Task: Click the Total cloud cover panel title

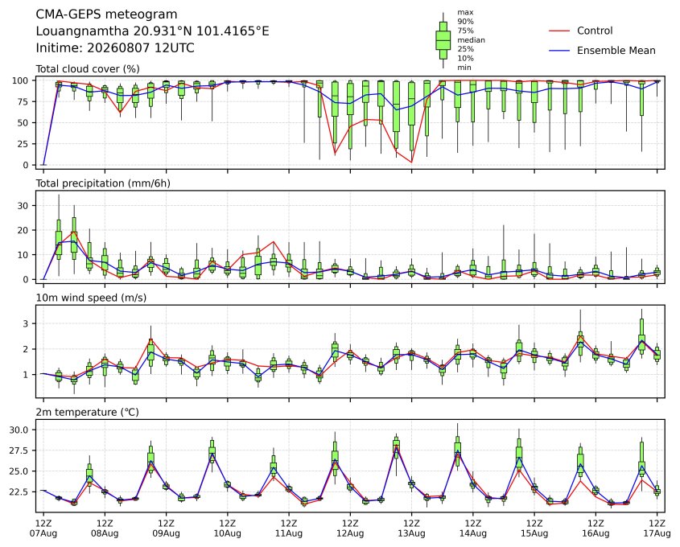Action: click(x=88, y=69)
